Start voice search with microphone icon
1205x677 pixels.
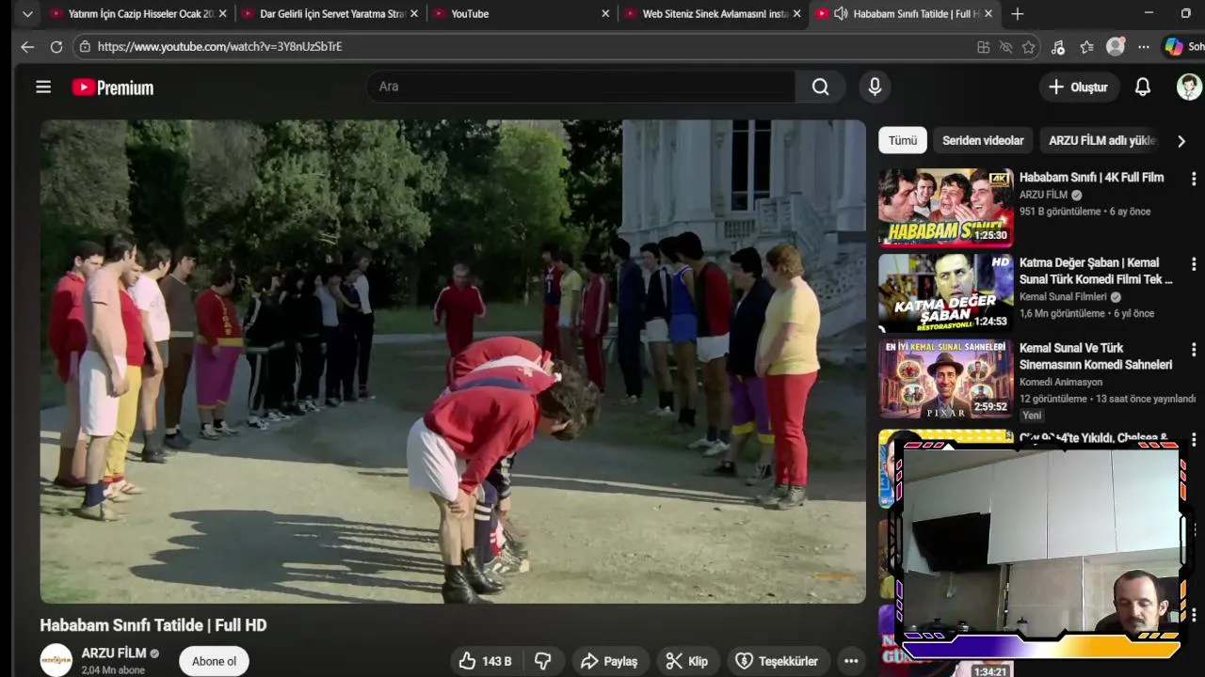tap(875, 87)
